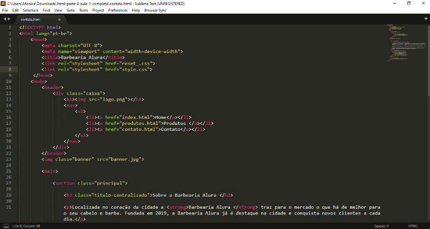Go to next tab with right arrow
The height and width of the screenshot is (229, 430).
point(9,19)
